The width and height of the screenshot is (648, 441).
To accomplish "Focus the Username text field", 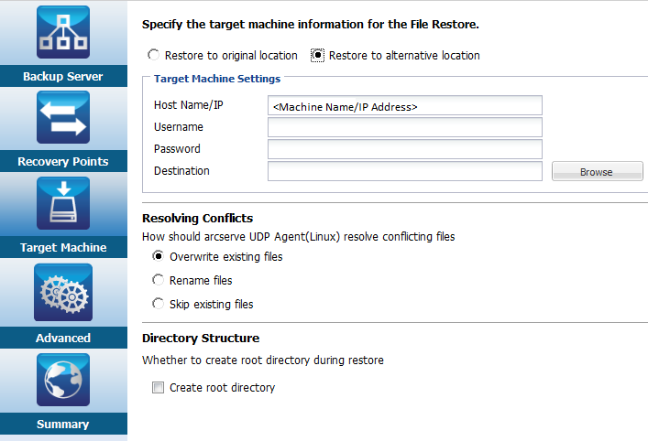I will coord(404,127).
